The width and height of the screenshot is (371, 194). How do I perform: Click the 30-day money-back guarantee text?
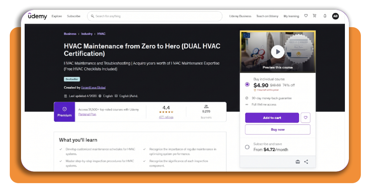pyautogui.click(x=272, y=98)
